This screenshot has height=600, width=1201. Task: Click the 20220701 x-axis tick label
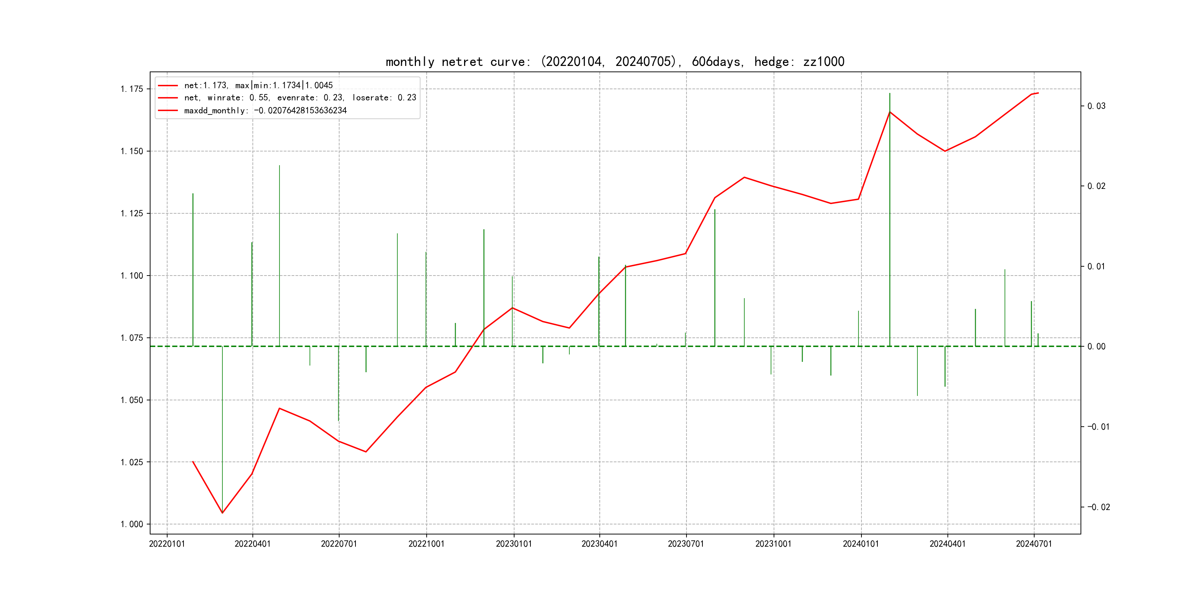point(338,544)
